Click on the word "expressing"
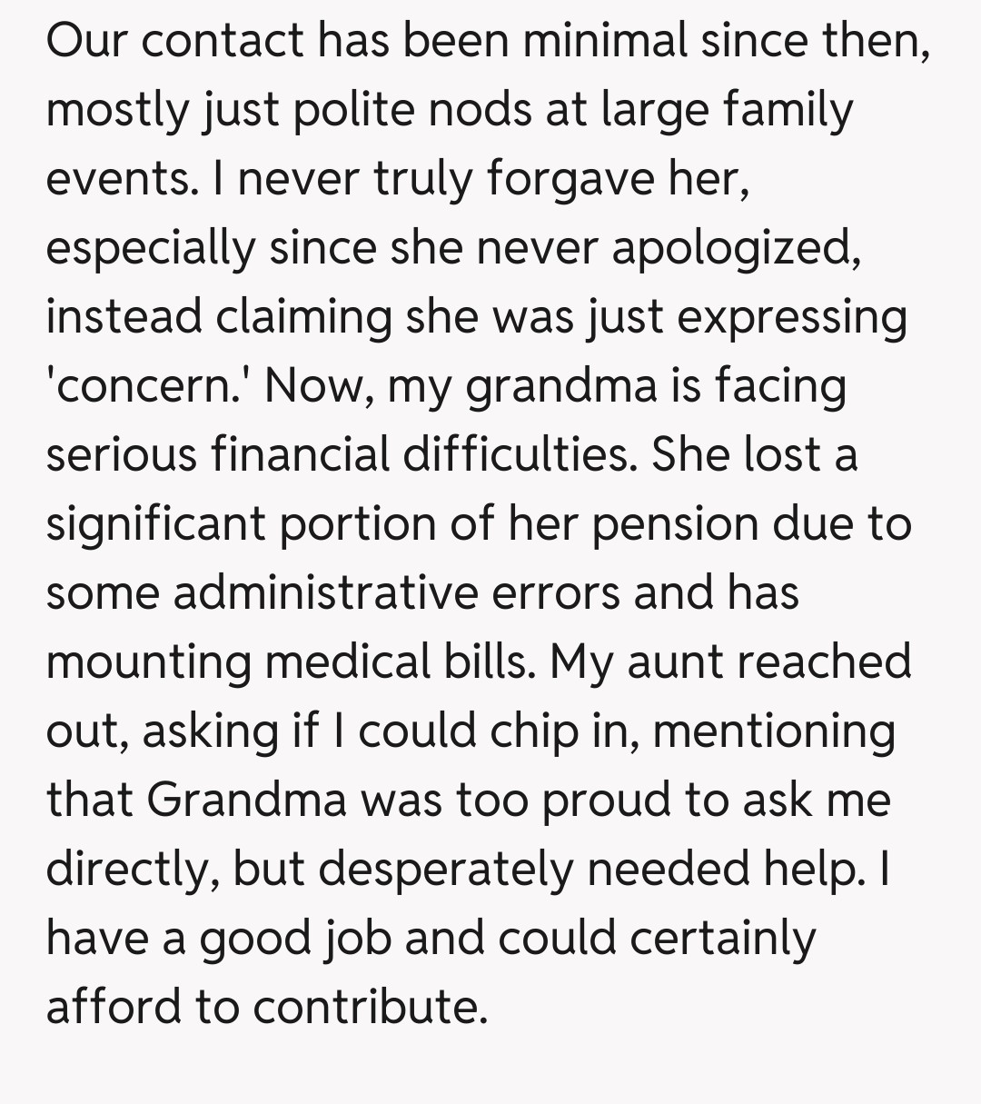This screenshot has height=1104, width=981. pyautogui.click(x=795, y=317)
